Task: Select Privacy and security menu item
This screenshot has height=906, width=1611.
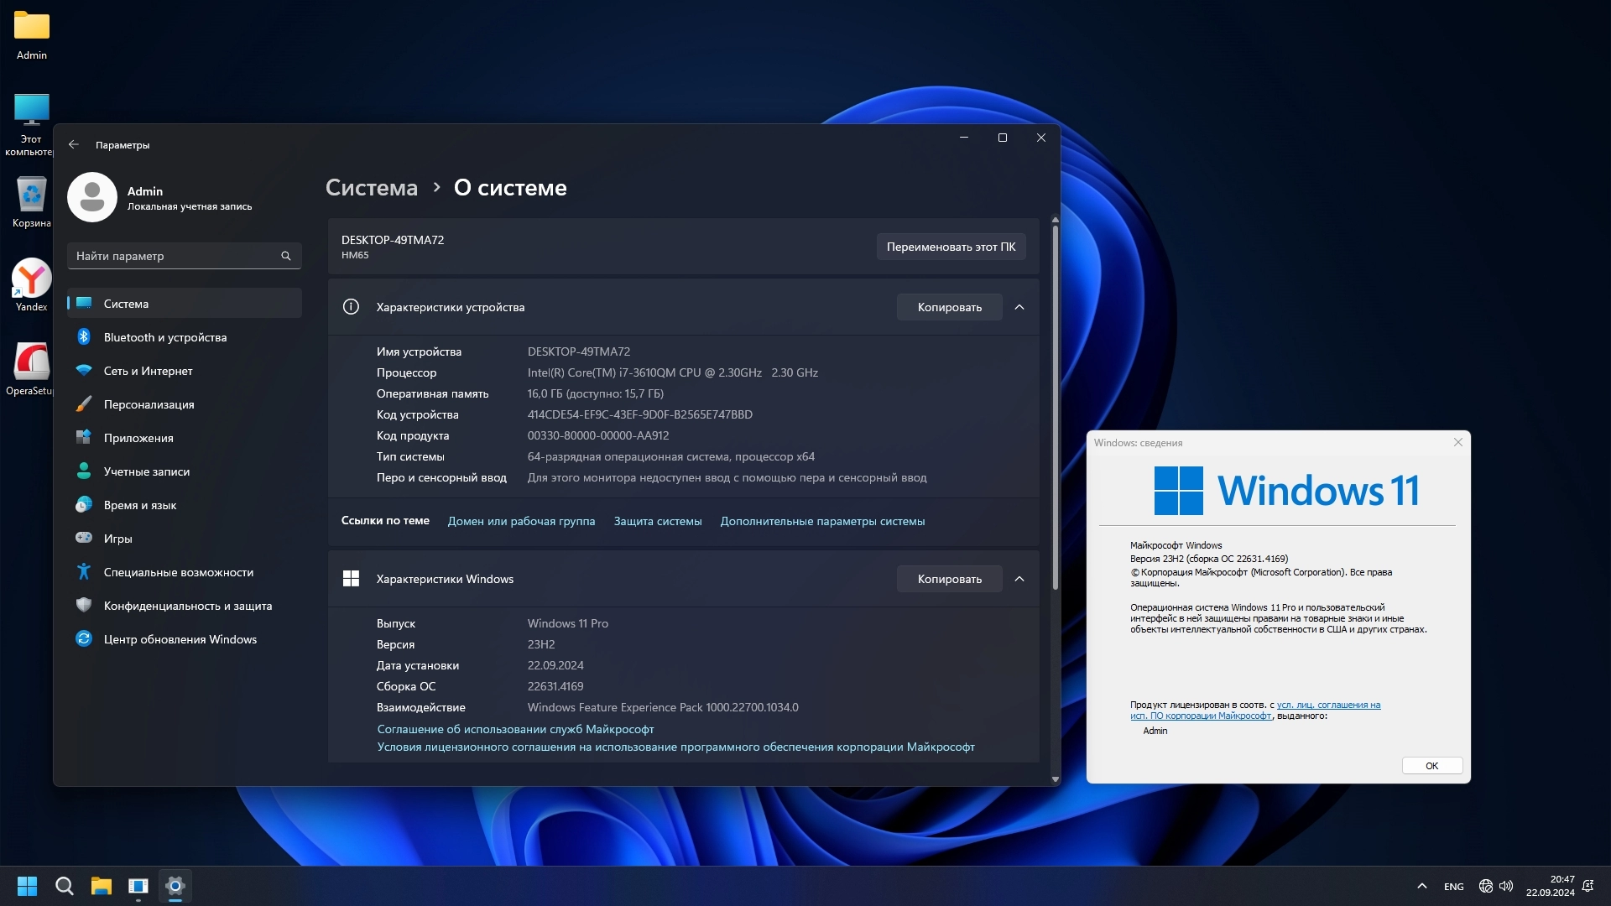Action: (x=187, y=606)
